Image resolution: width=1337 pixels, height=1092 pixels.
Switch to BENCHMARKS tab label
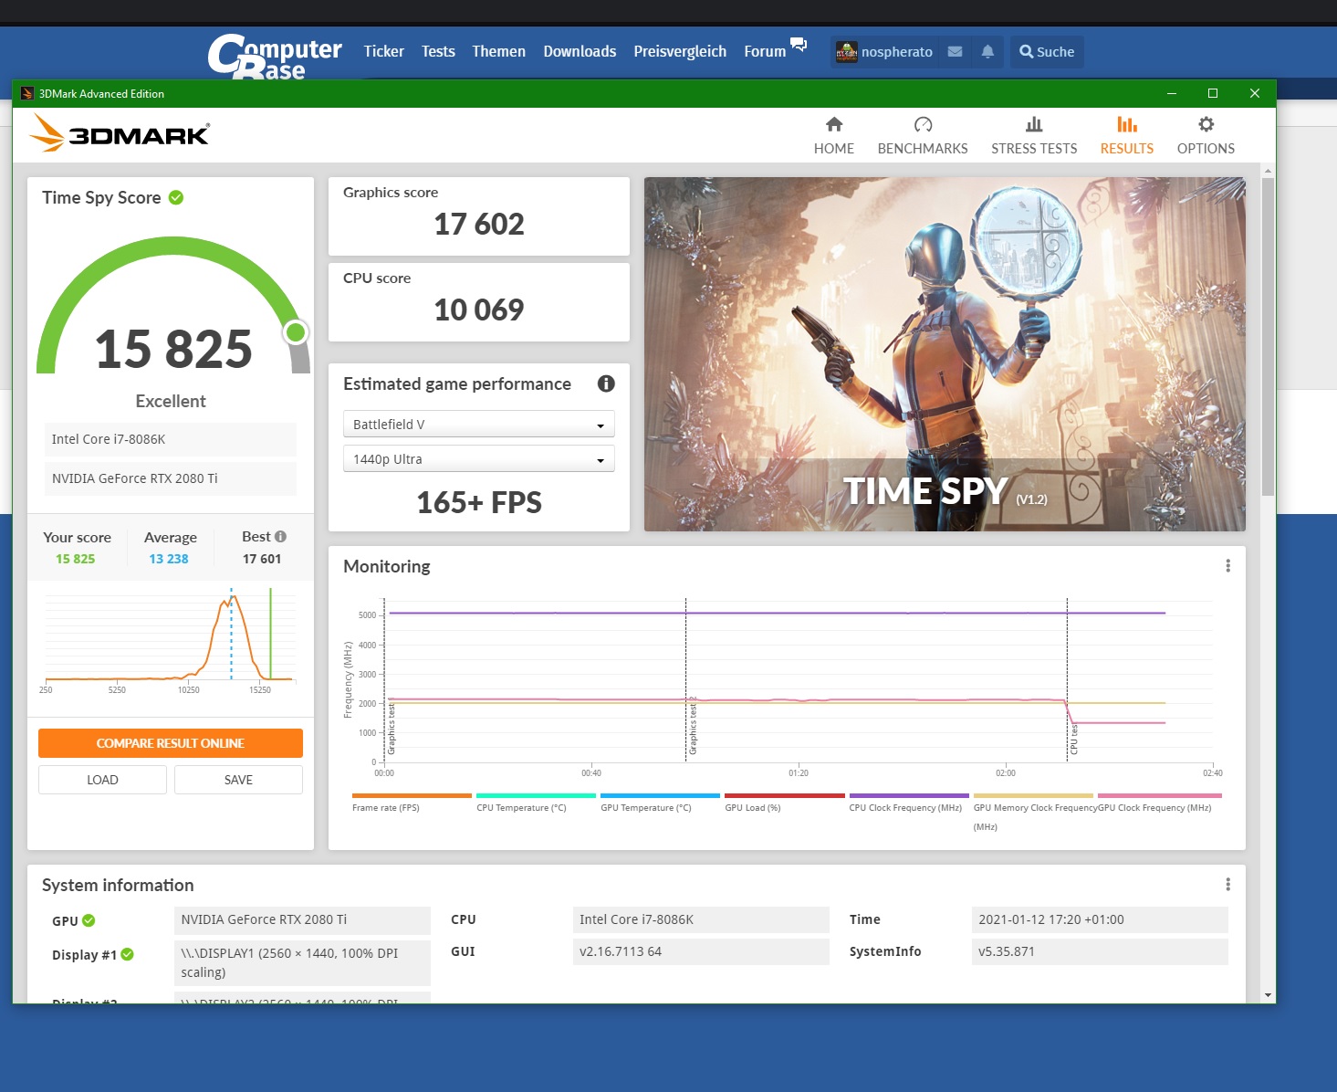click(x=923, y=149)
